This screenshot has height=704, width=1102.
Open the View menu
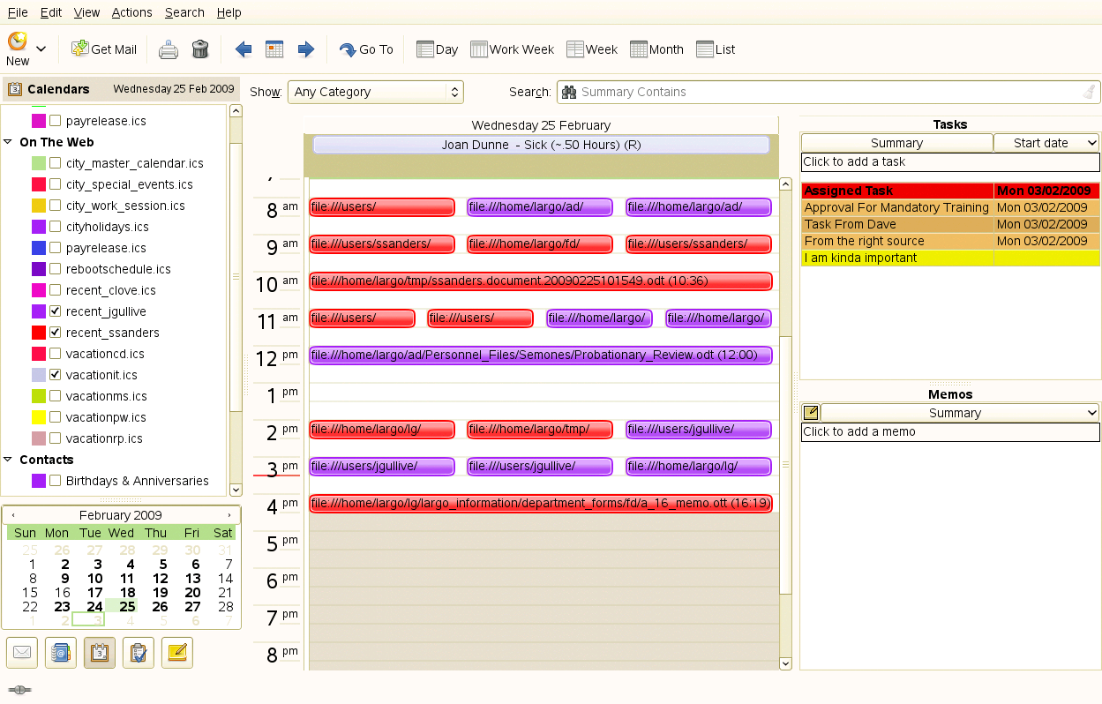point(86,12)
